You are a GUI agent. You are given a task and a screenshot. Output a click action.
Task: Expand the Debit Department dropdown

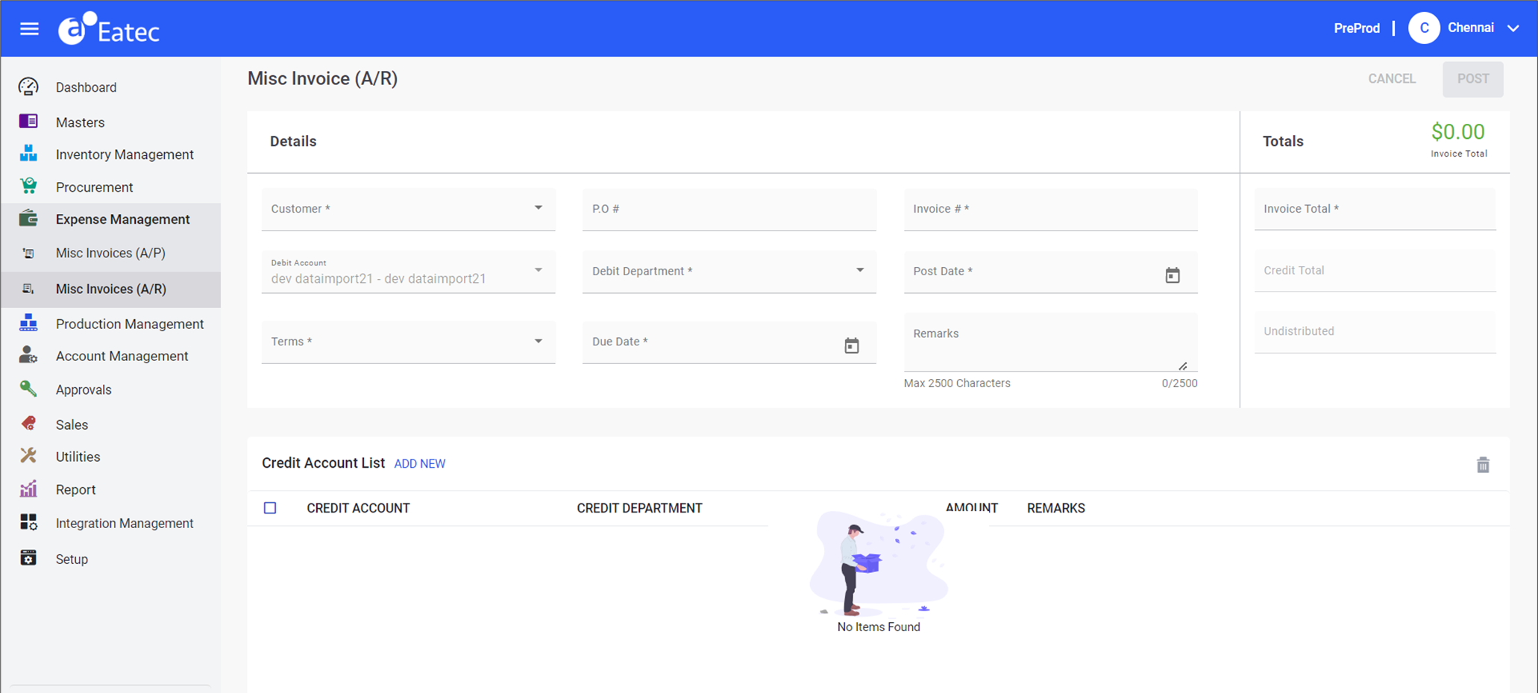tap(859, 271)
